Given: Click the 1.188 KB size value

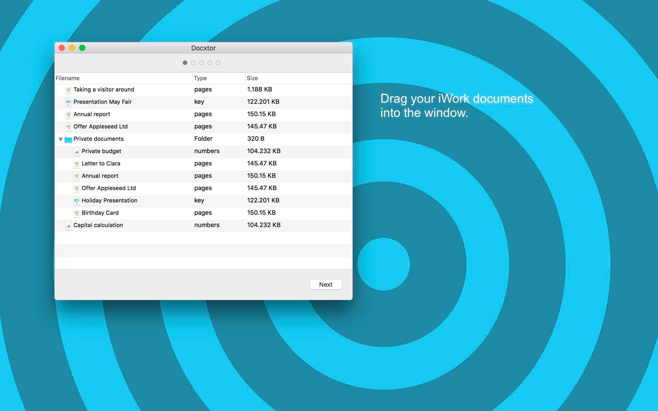Looking at the screenshot, I should click(260, 89).
